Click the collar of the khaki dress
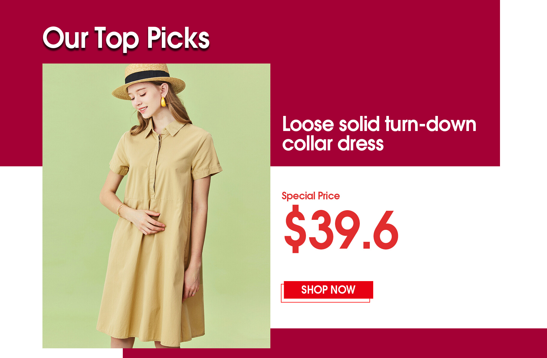The width and height of the screenshot is (547, 358). click(x=168, y=127)
